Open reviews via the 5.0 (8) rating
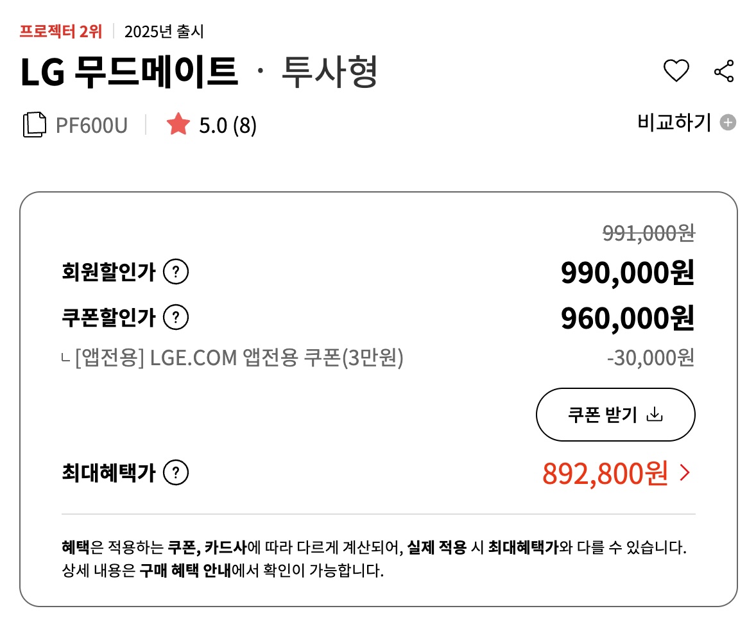The width and height of the screenshot is (756, 620). [x=227, y=125]
